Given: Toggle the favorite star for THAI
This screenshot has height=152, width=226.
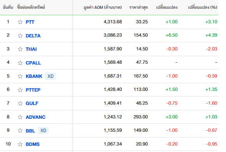Looking at the screenshot, I should [20, 49].
